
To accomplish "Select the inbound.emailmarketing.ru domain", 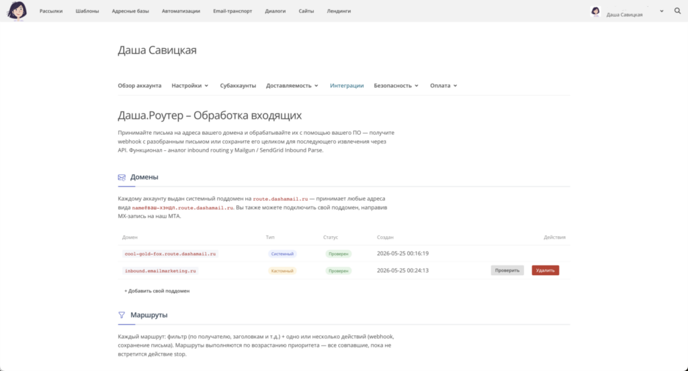I will 160,270.
